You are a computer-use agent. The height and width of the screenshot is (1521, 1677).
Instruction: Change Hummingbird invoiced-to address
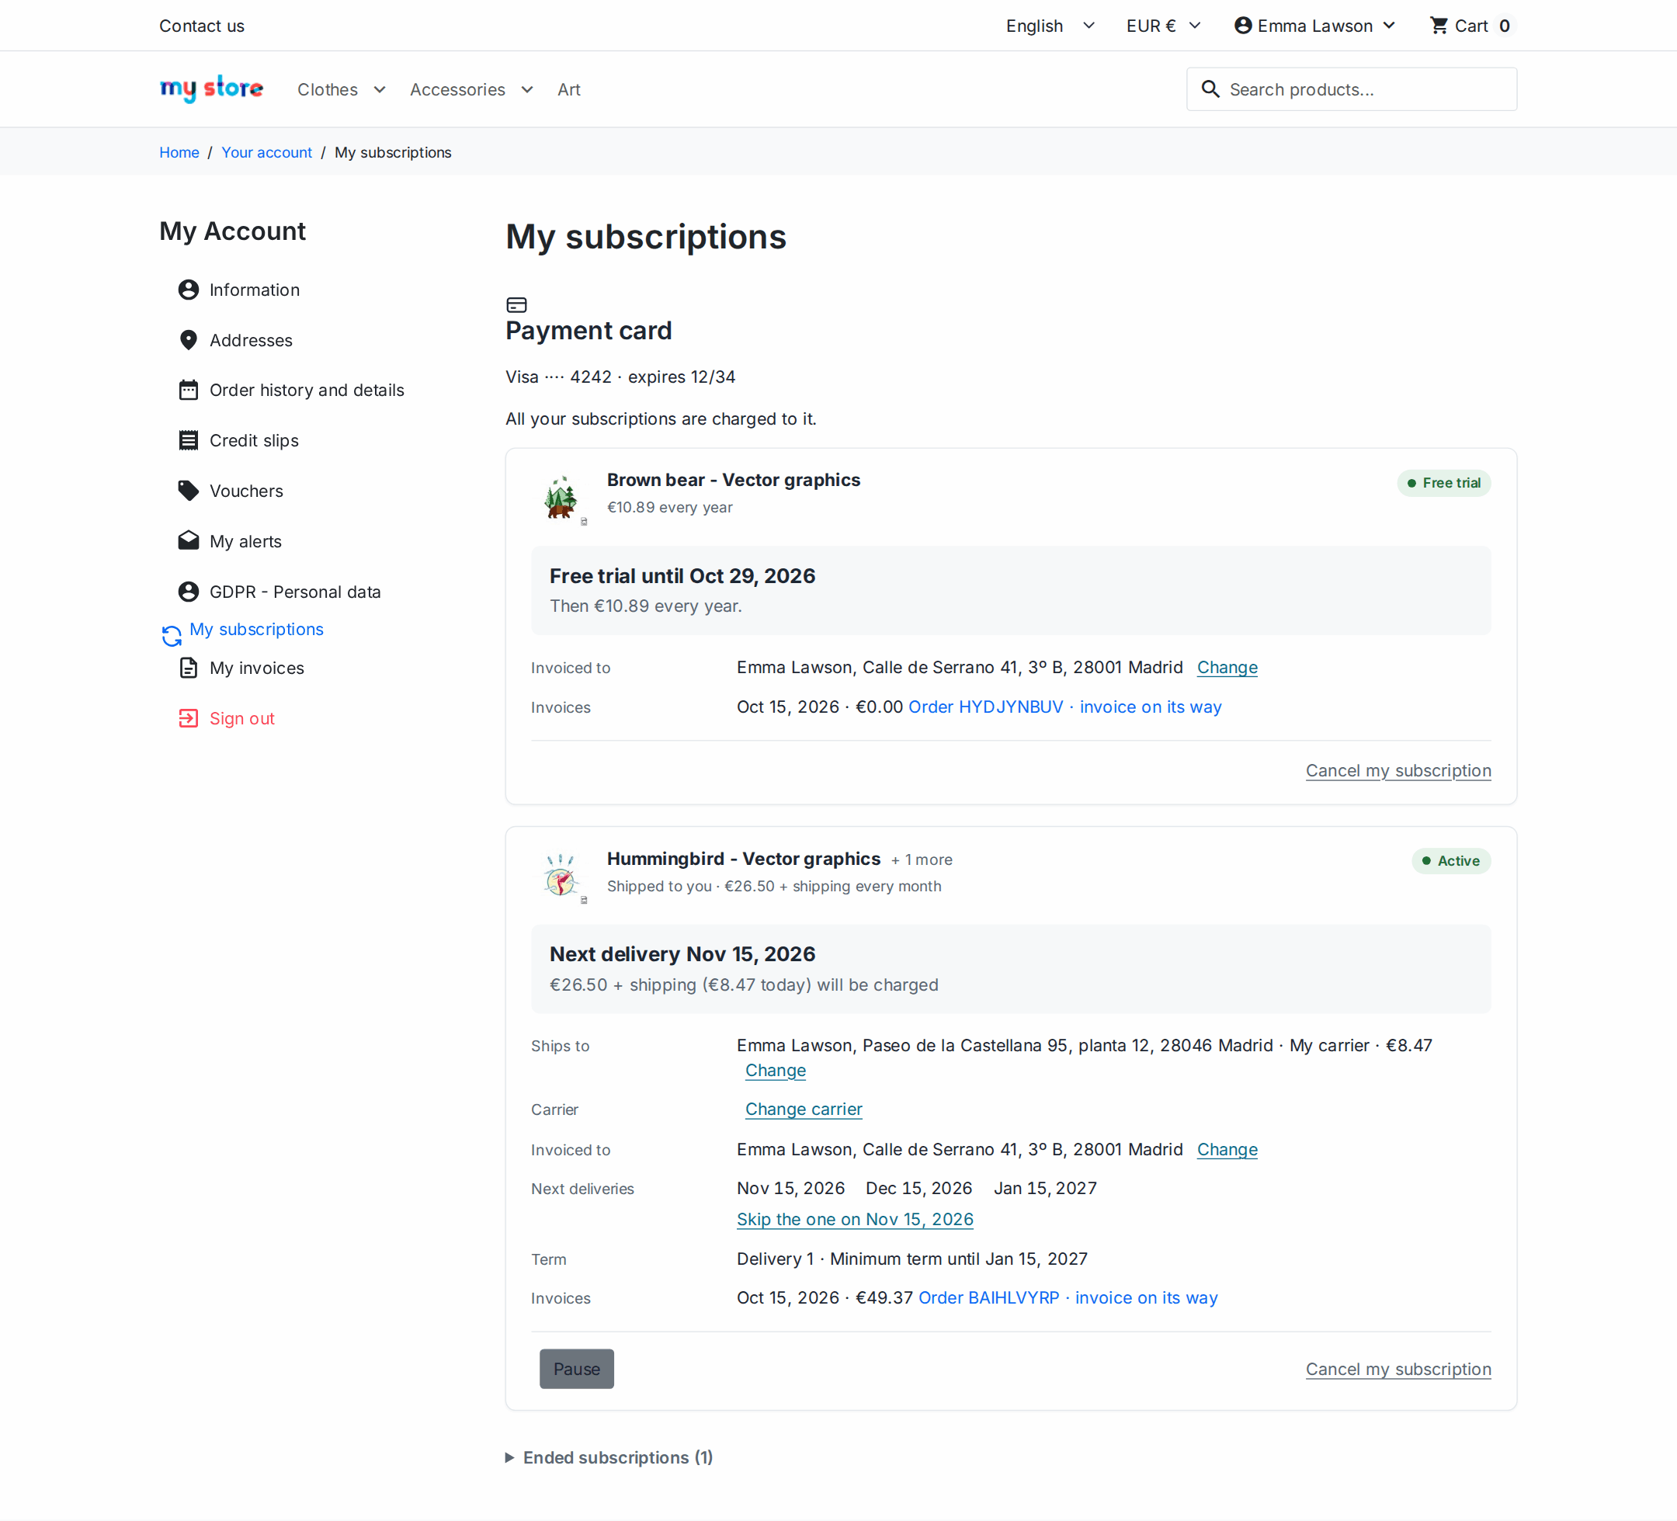point(1227,1149)
